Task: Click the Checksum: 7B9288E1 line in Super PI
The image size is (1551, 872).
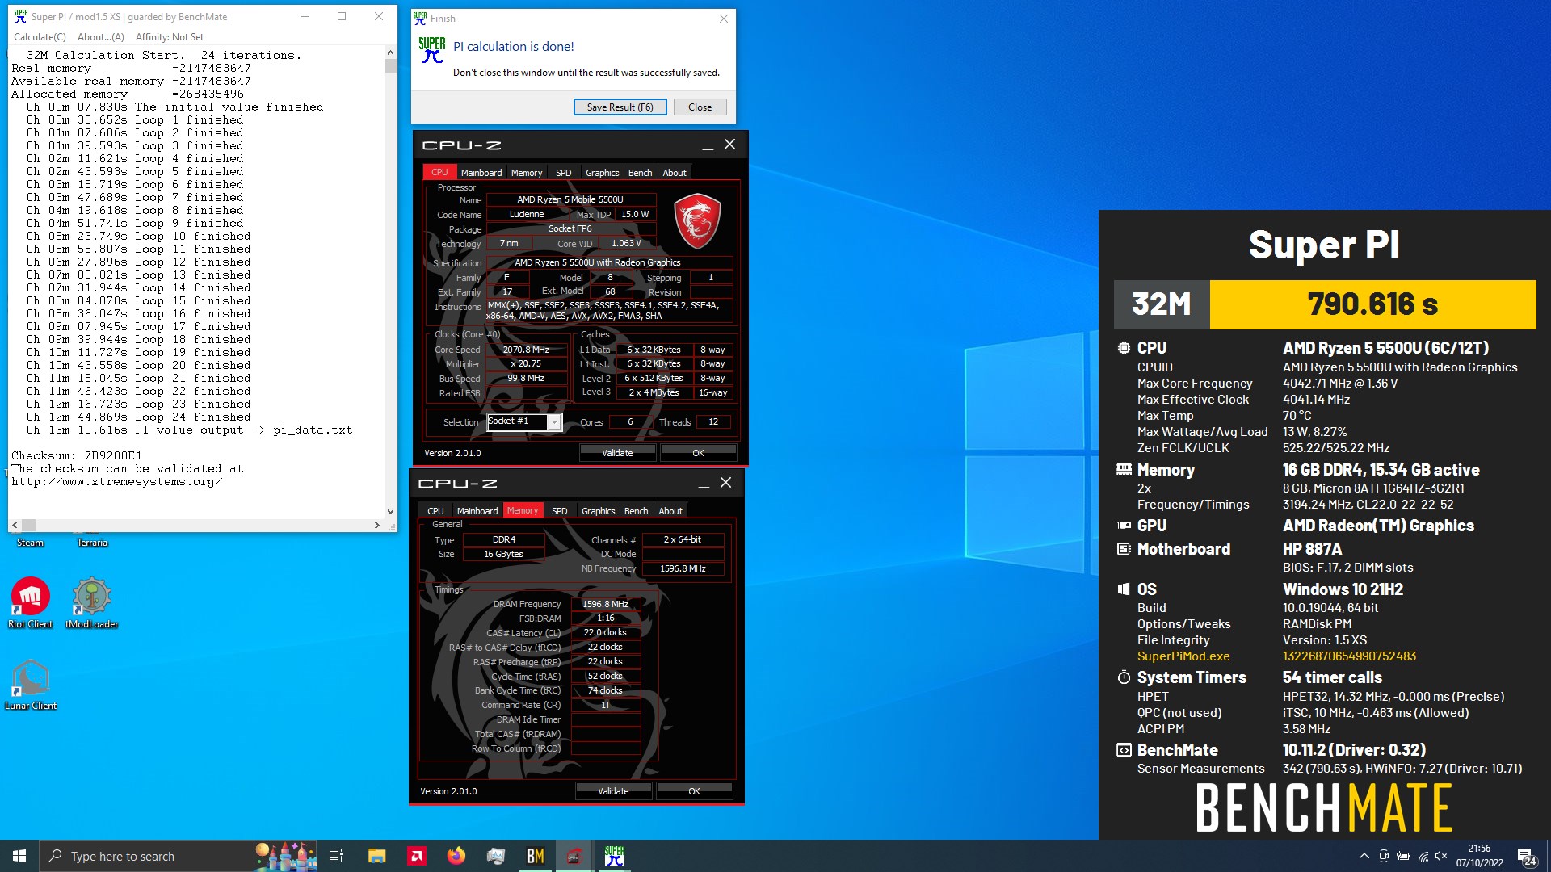Action: pos(77,455)
